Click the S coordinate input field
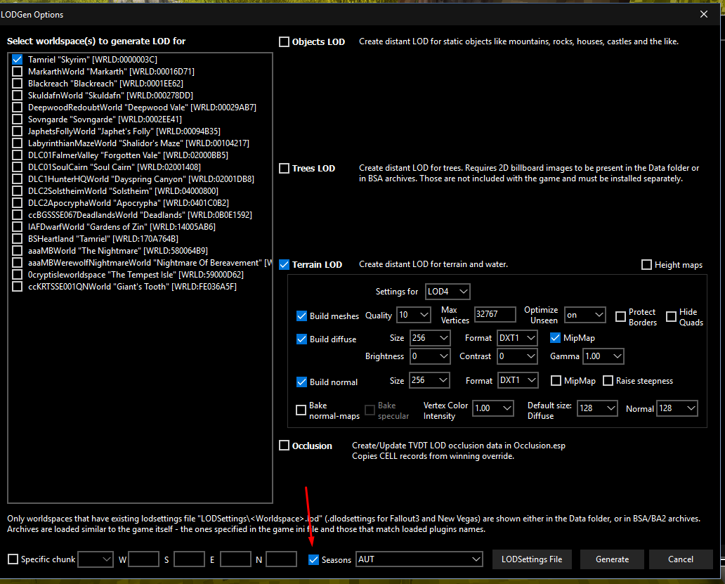This screenshot has width=725, height=584. tap(189, 559)
